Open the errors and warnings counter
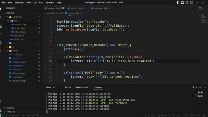The image size is (208, 117). point(34,116)
